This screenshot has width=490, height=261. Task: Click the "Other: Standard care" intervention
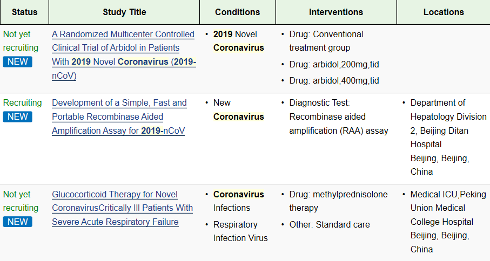[x=330, y=224]
